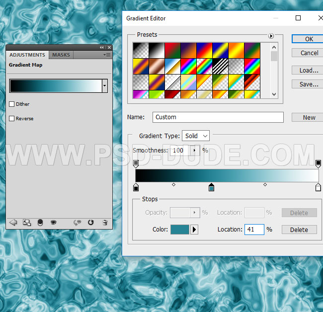Close the Adjustments panel
The width and height of the screenshot is (323, 312).
[x=109, y=47]
